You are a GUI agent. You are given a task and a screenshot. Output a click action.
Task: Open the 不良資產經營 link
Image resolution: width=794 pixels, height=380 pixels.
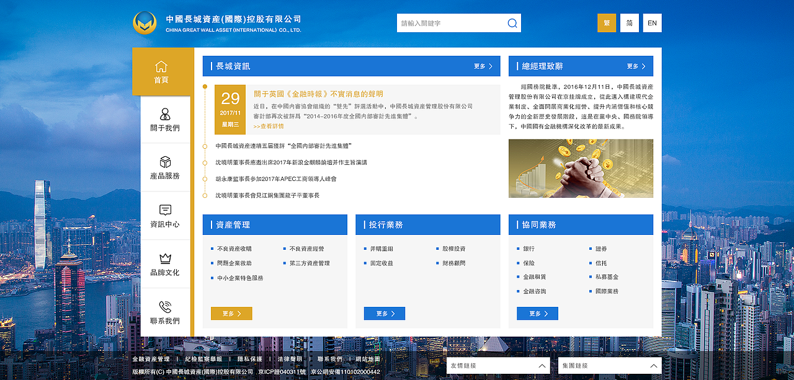pos(306,249)
